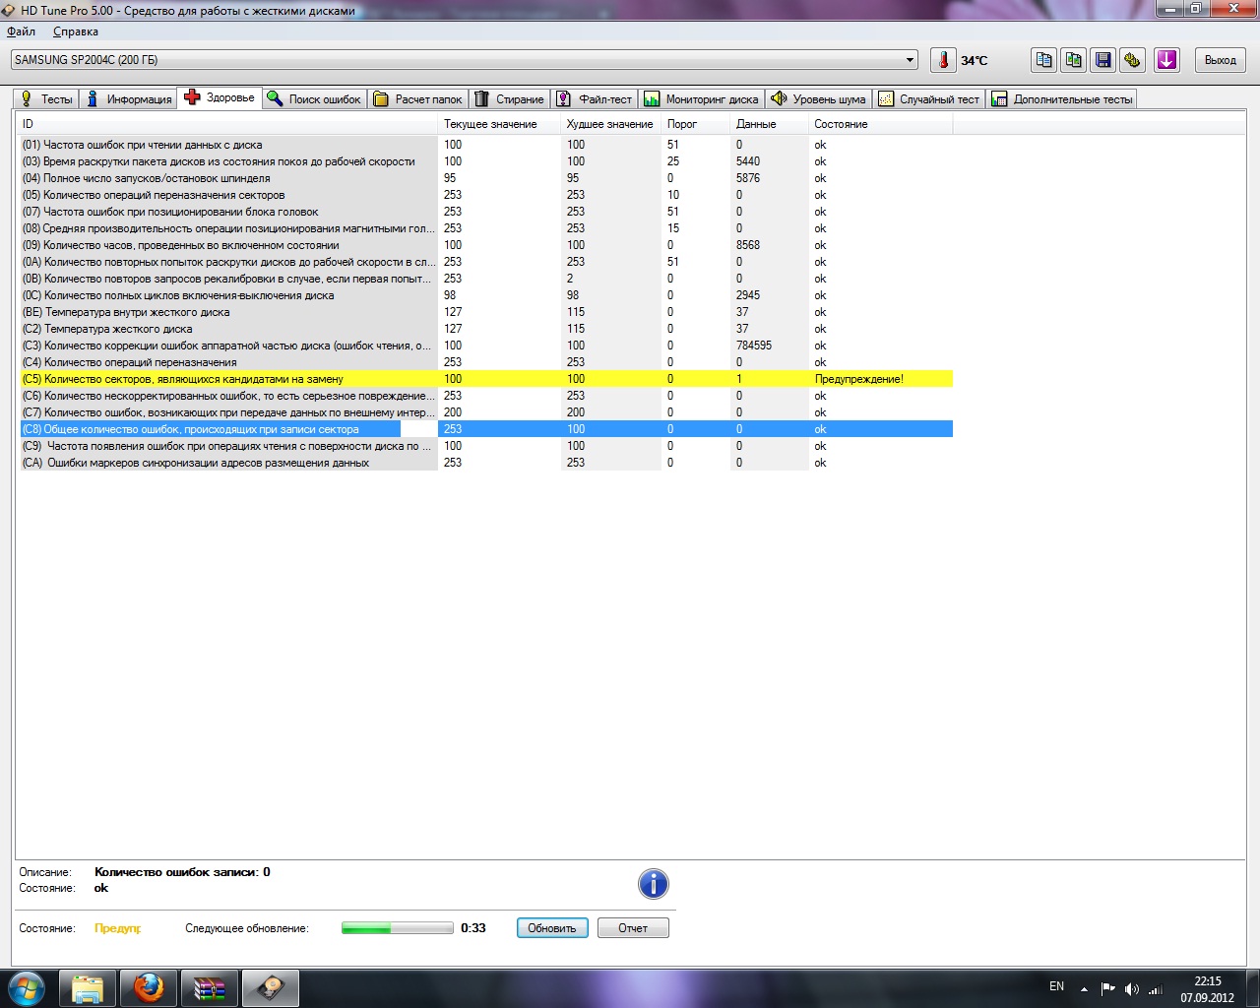Click the Обновить button

pos(552,928)
